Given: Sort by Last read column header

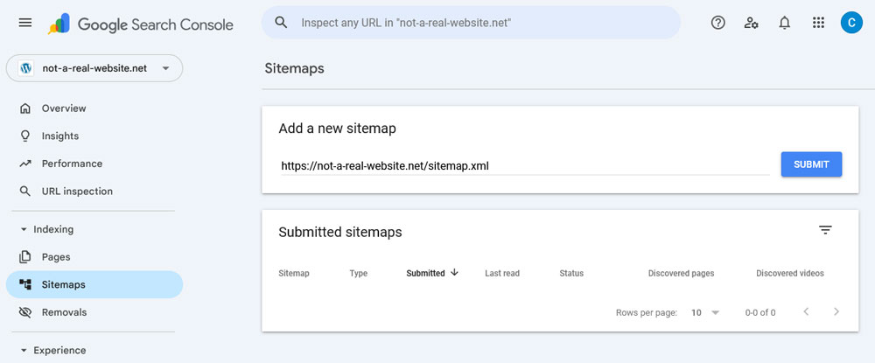Looking at the screenshot, I should coord(502,273).
